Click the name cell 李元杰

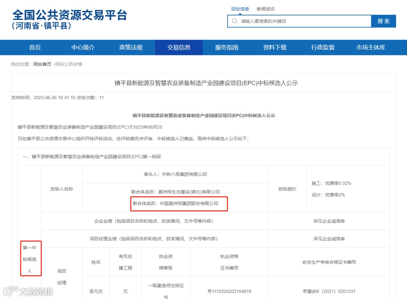tap(96, 291)
